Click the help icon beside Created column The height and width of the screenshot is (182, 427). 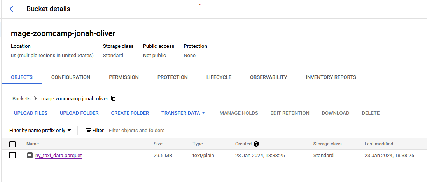pyautogui.click(x=256, y=144)
